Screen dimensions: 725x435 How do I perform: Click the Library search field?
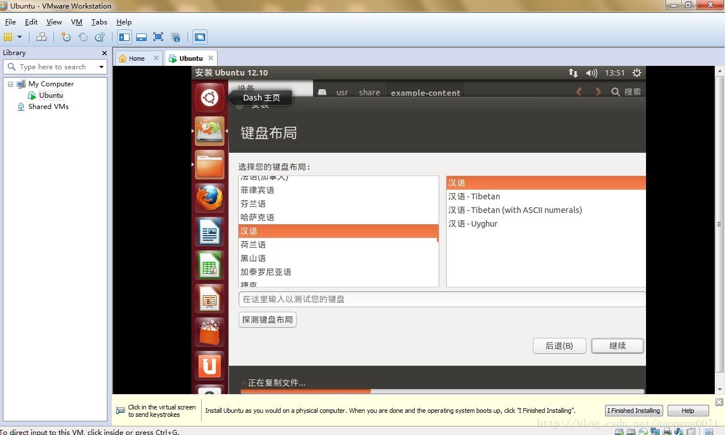(x=55, y=67)
